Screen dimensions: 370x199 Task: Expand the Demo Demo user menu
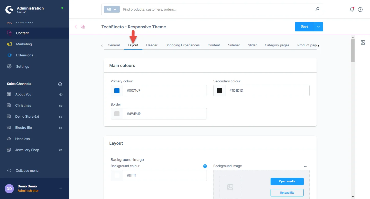pyautogui.click(x=60, y=188)
